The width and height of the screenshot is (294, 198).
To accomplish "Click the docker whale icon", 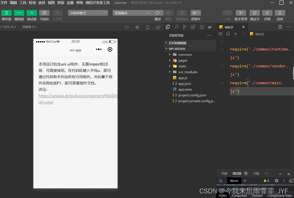I will (210, 27).
